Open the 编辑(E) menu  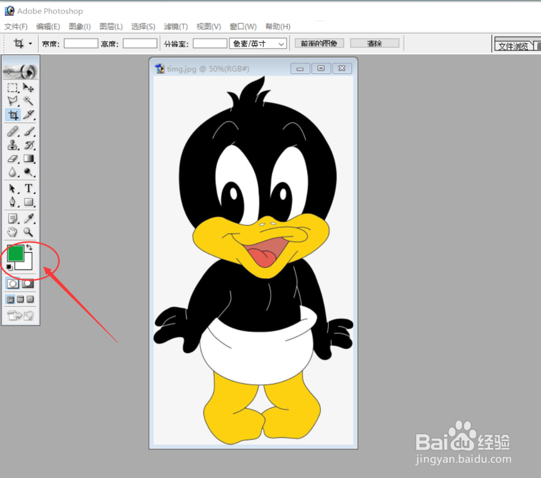pos(48,26)
